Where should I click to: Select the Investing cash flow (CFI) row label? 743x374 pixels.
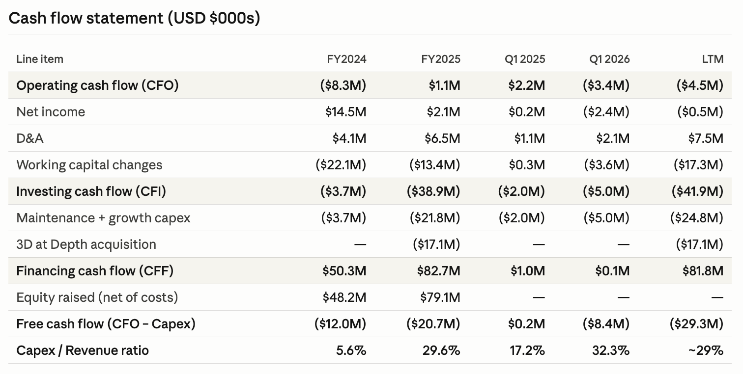click(91, 191)
